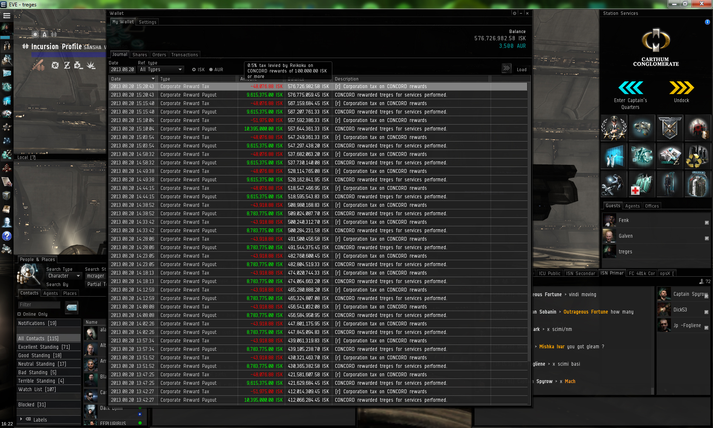Viewport: 713px width, 428px height.
Task: Switch to the Orders tab in Wallet
Action: 159,55
